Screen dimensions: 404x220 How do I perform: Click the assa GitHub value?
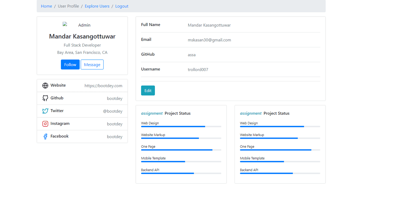pyautogui.click(x=192, y=55)
